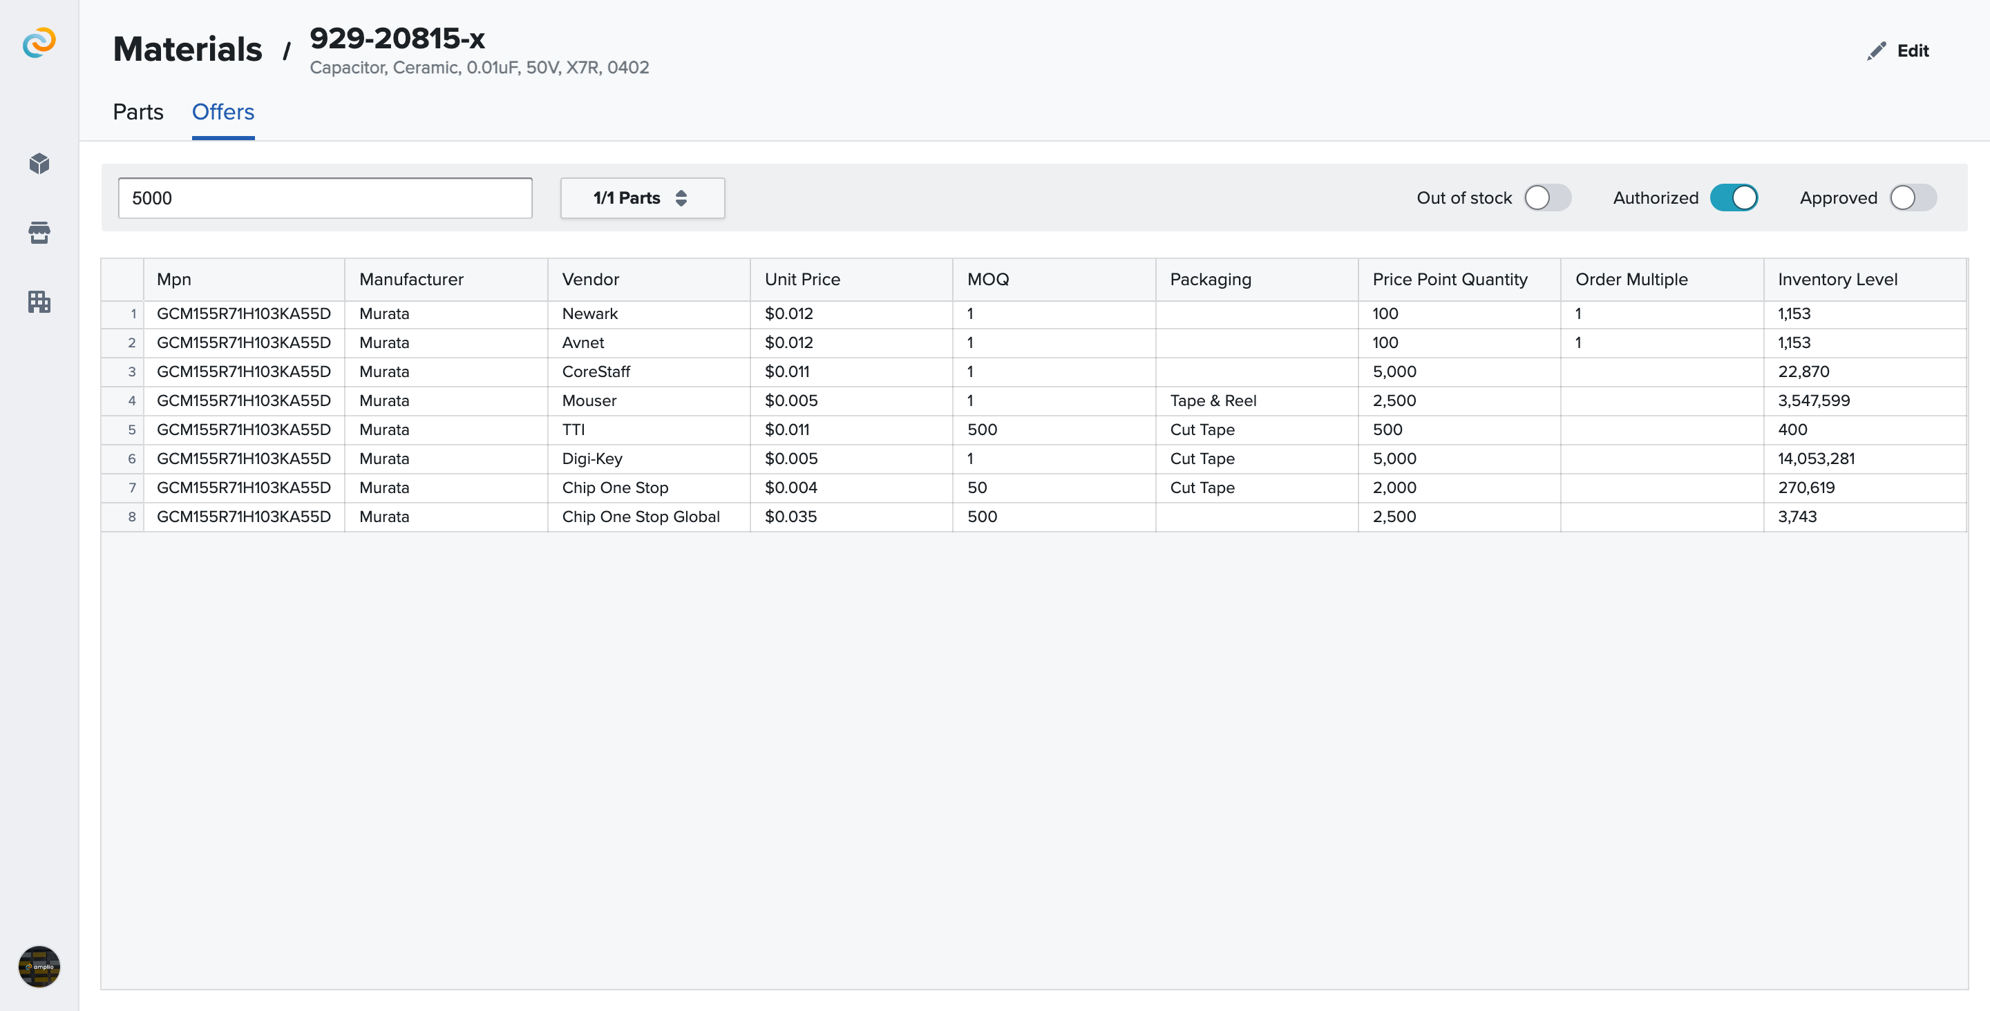Click the quantity field showing 5000

click(x=325, y=198)
